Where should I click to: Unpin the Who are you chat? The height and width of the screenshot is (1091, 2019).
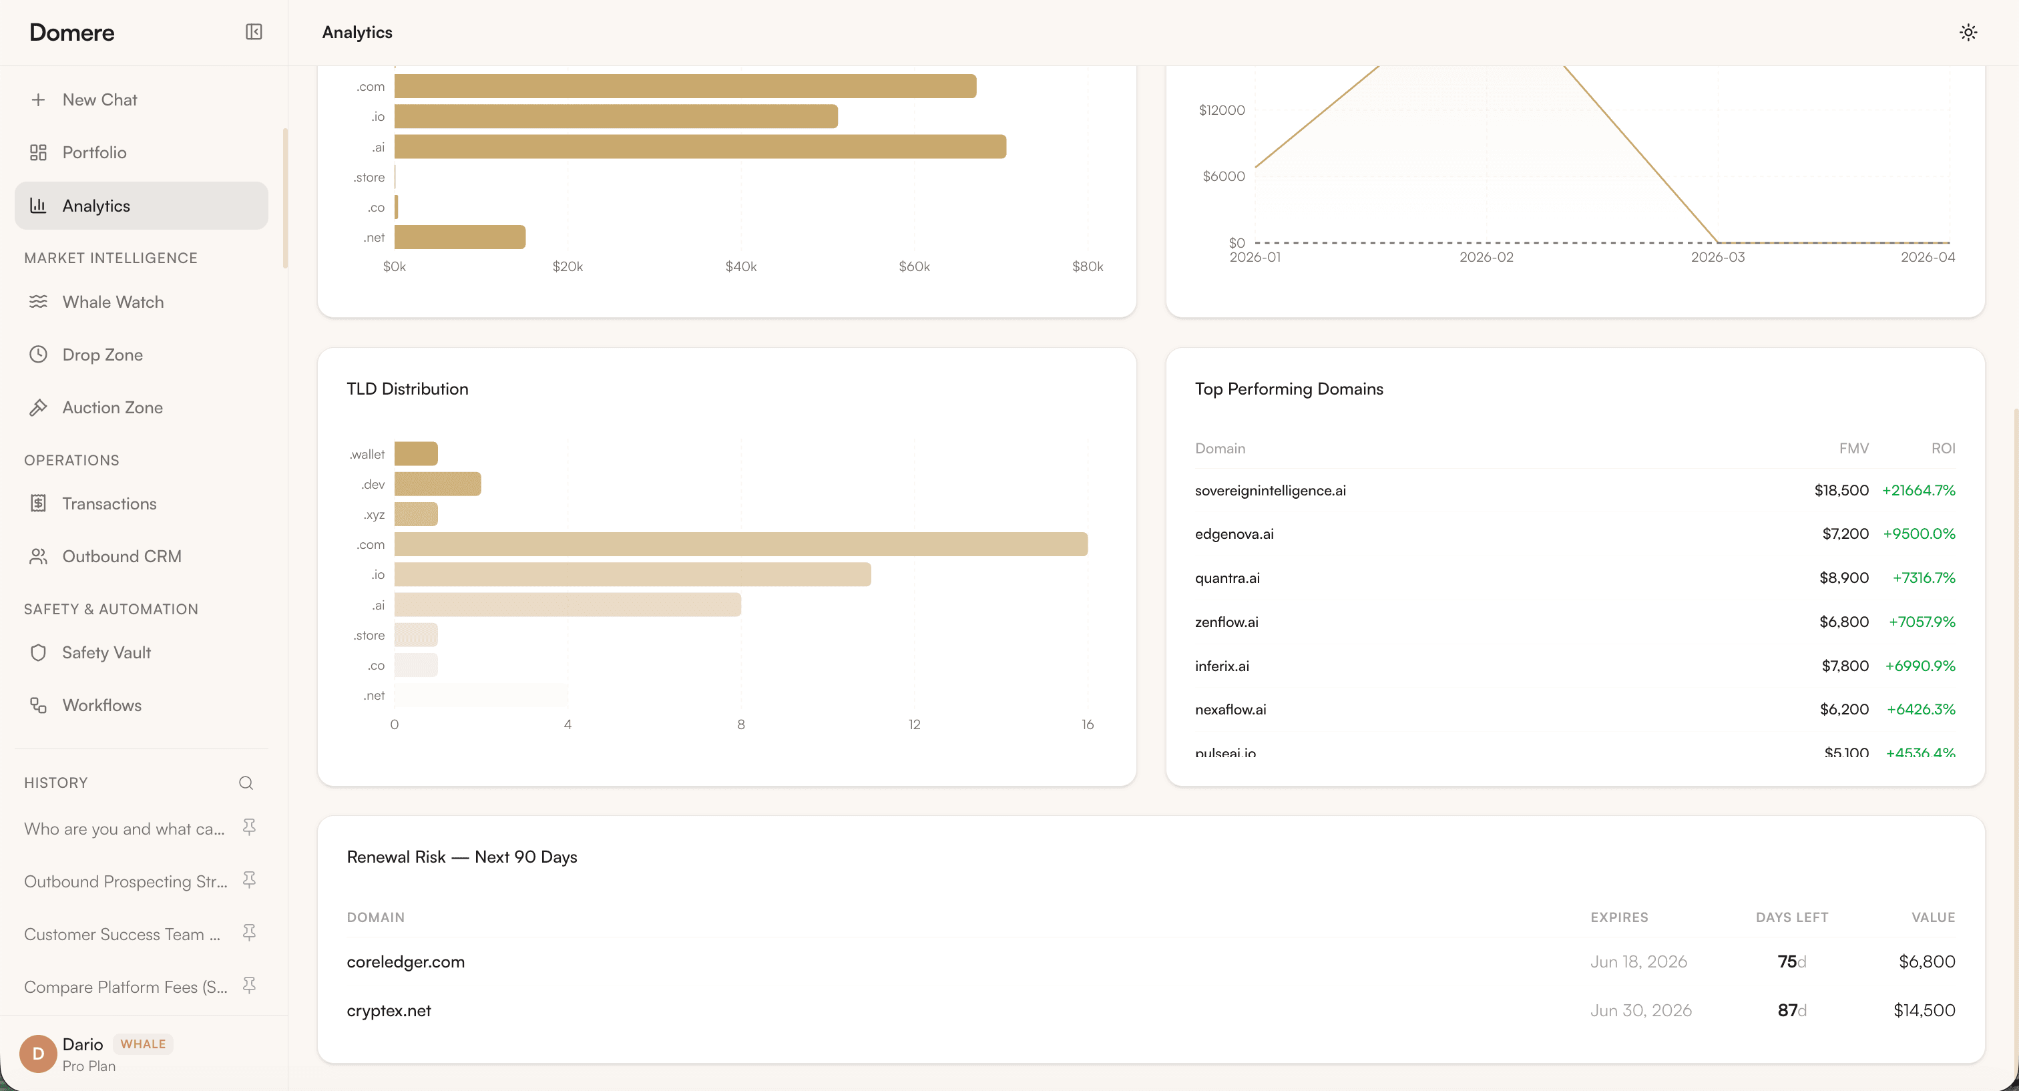(x=249, y=827)
